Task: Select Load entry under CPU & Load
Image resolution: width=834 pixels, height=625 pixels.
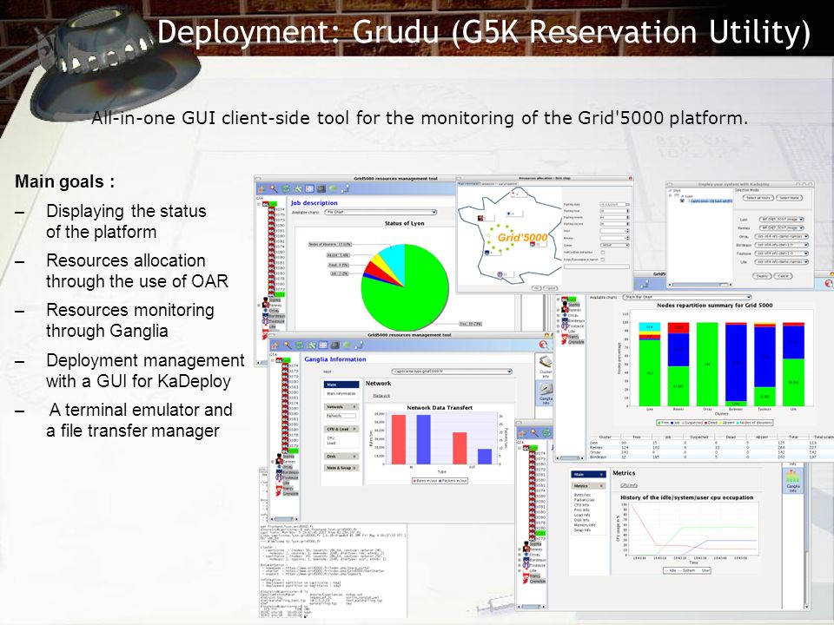Action: pos(331,443)
